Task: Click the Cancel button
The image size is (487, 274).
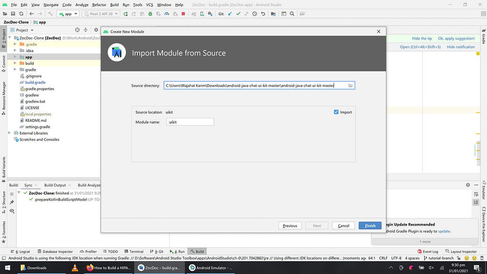Action: [343, 225]
